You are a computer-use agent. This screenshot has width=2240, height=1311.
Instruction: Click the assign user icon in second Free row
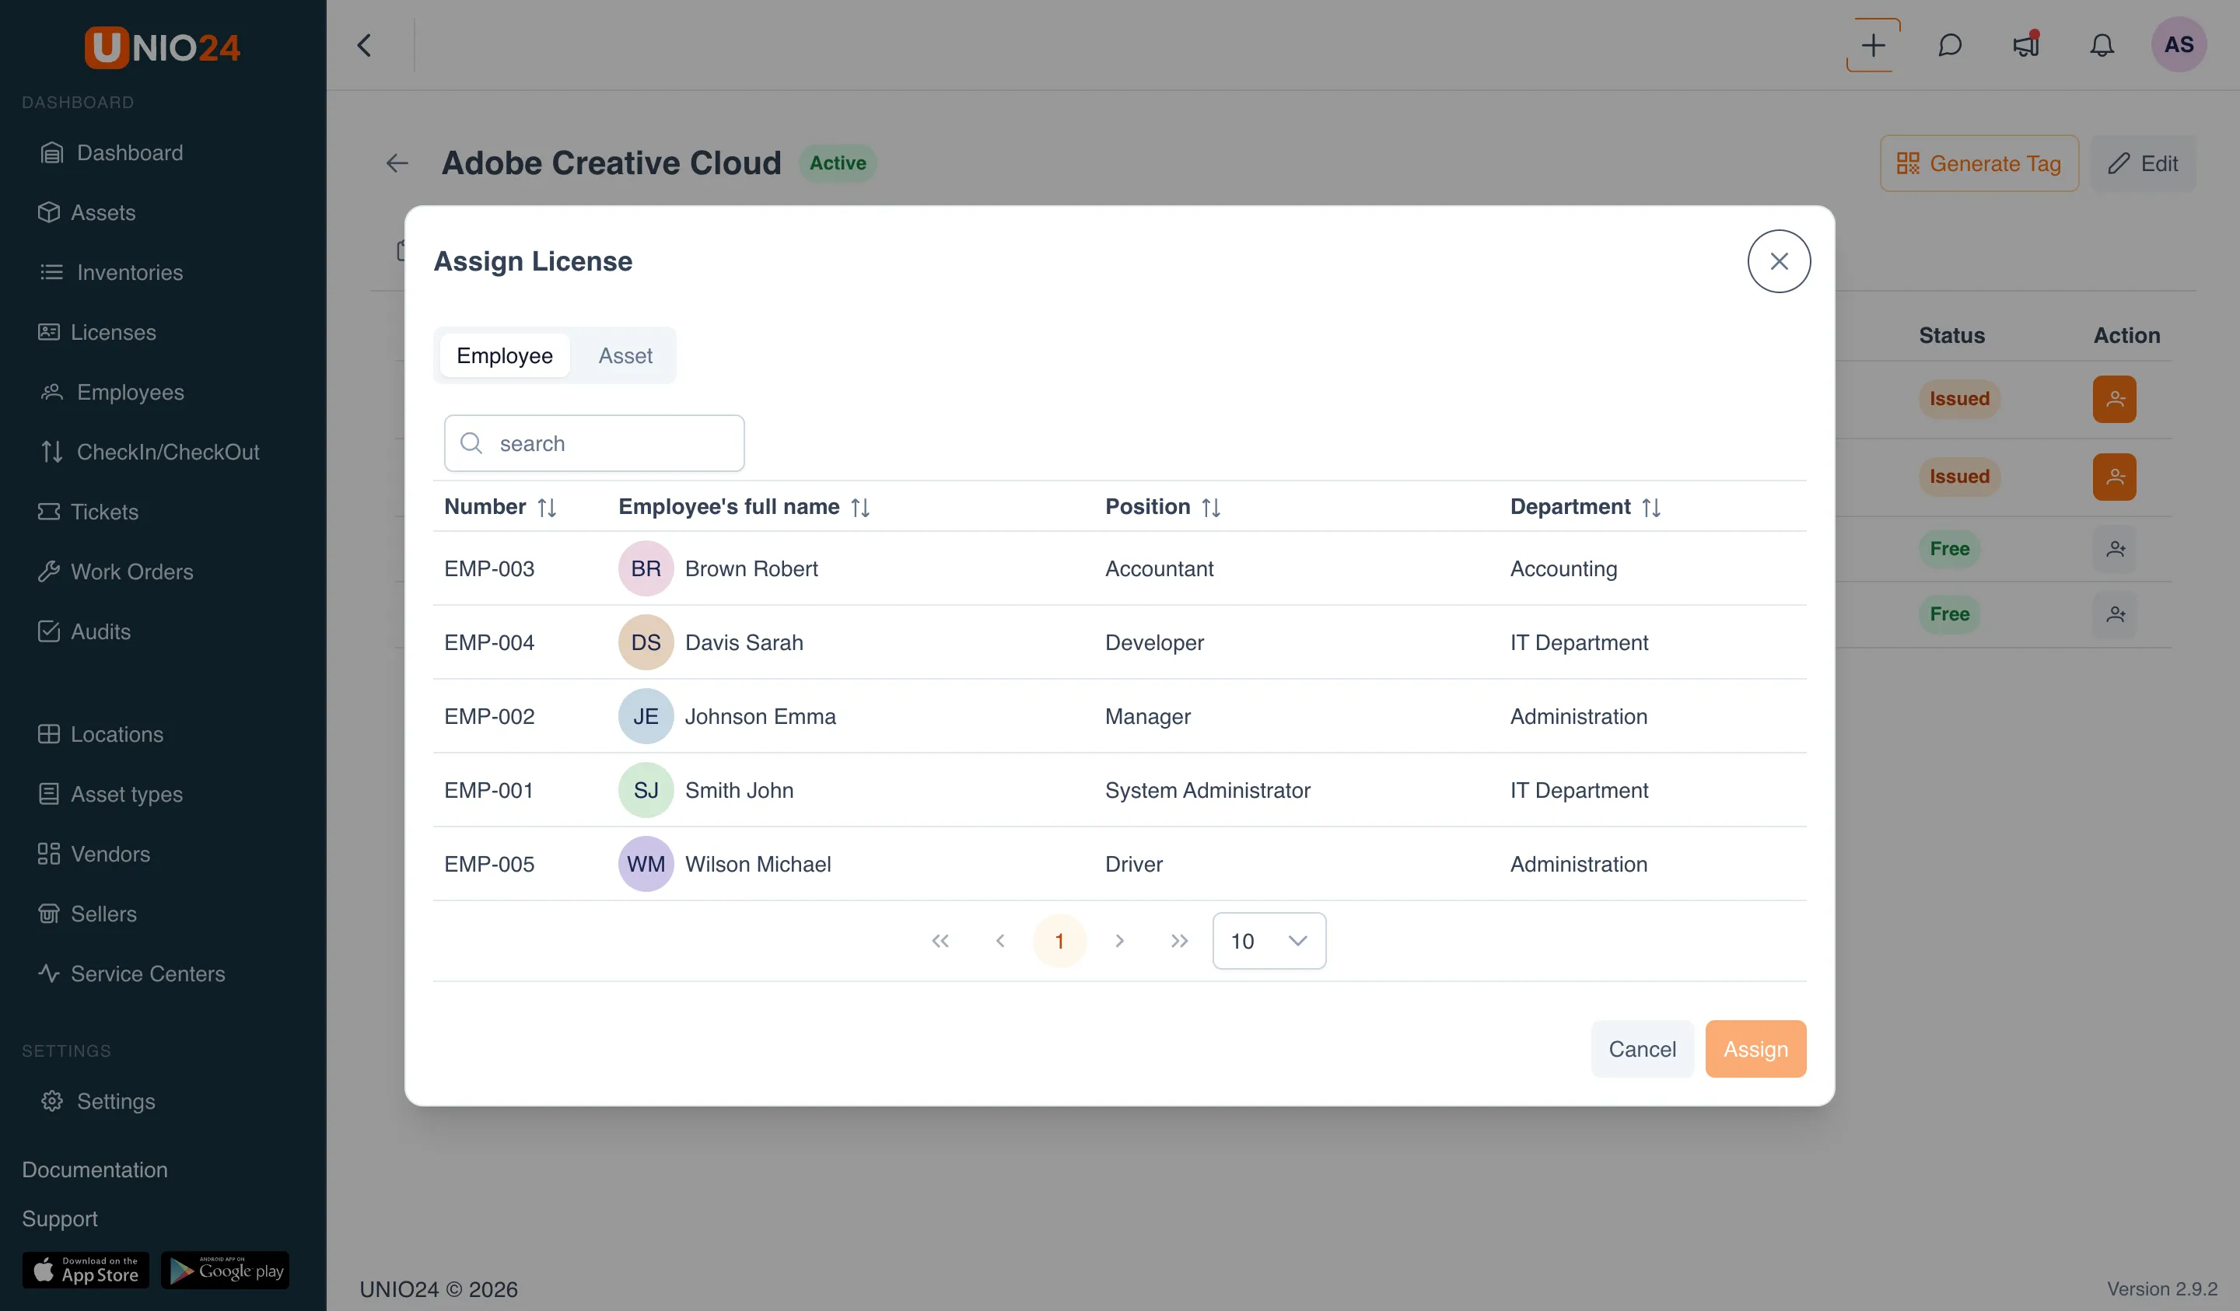(x=2115, y=614)
